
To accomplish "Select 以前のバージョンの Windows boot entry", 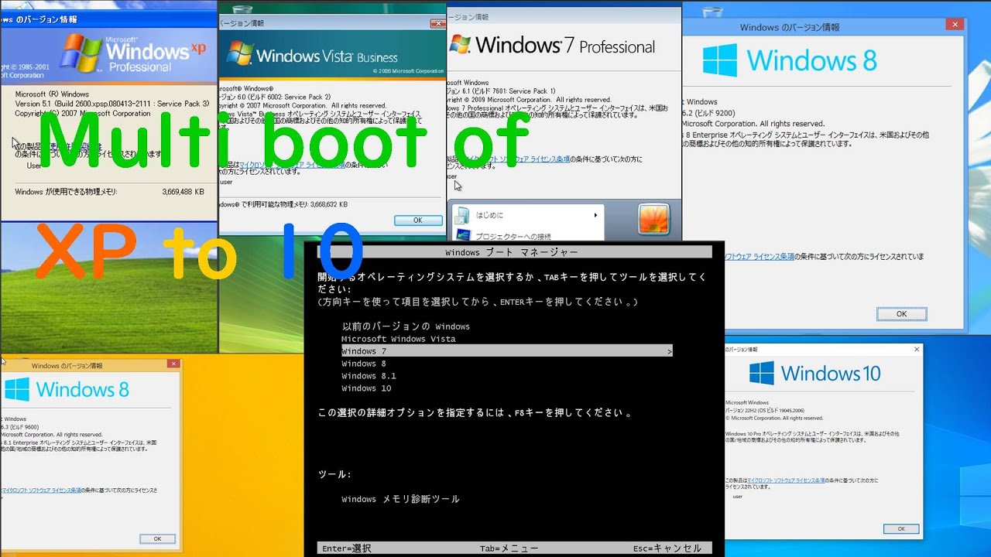I will pos(406,326).
